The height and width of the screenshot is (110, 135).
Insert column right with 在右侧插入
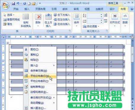pyautogui.click(x=62, y=24)
